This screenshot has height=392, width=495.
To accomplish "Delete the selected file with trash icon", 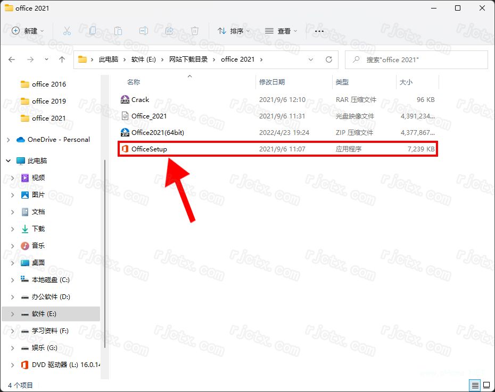I will point(195,31).
